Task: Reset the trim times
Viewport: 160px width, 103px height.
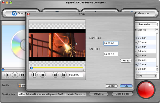Action: pos(126,60)
